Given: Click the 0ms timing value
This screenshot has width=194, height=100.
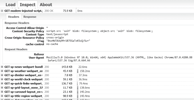Looking at the screenshot, I should click(80, 11).
